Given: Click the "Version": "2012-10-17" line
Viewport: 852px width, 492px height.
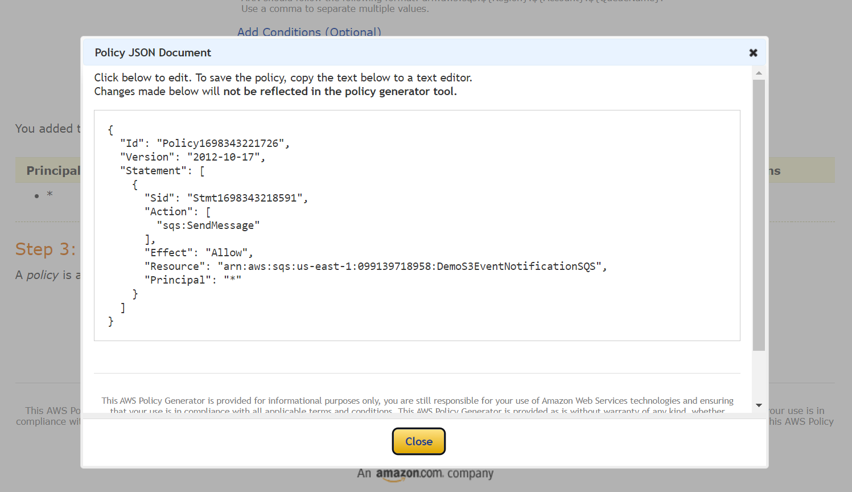Looking at the screenshot, I should [x=192, y=157].
